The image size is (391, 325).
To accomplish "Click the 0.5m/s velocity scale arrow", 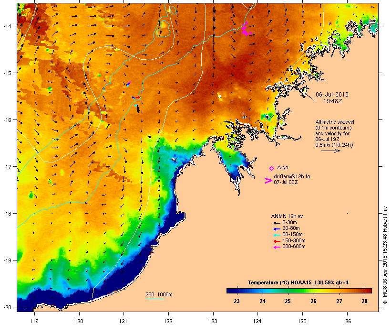I will [330, 151].
